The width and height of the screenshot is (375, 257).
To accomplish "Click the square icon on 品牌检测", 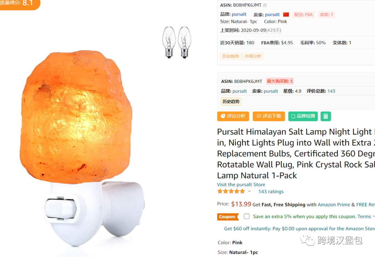I will (293, 116).
